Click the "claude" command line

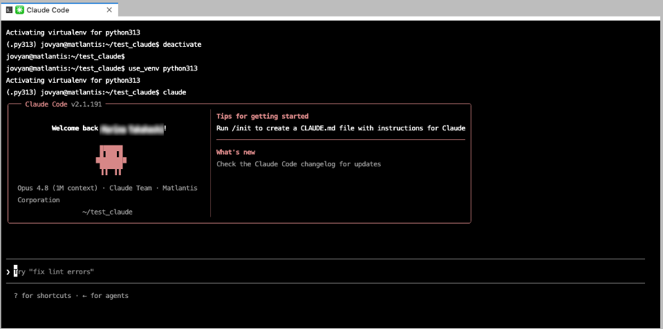pyautogui.click(x=96, y=92)
